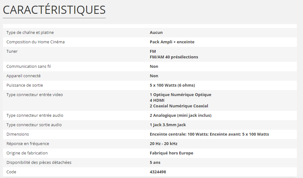Click the 'Appareil connecté' label

pos(23,76)
